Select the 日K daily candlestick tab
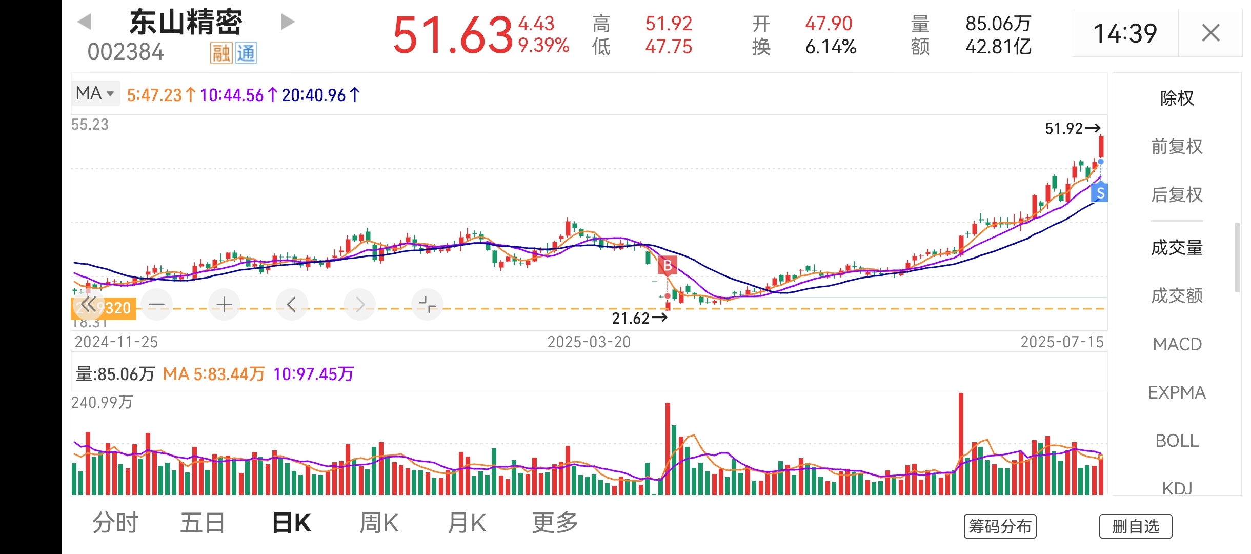 tap(291, 523)
